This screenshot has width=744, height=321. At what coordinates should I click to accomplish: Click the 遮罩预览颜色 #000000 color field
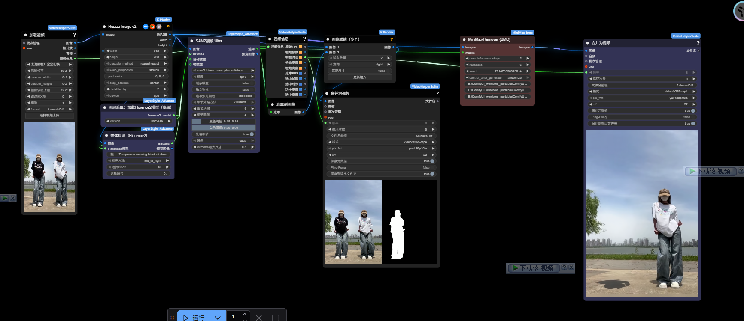click(224, 96)
